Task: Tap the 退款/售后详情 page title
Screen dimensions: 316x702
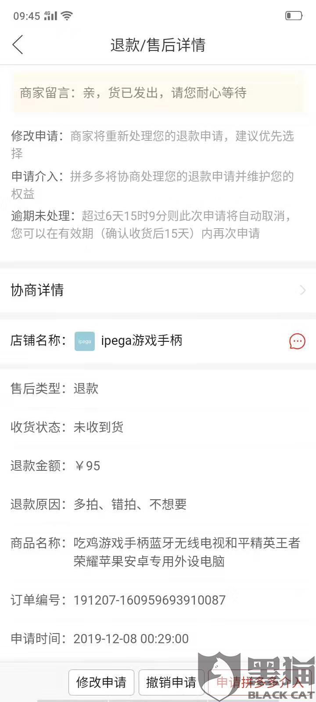Action: [x=158, y=45]
